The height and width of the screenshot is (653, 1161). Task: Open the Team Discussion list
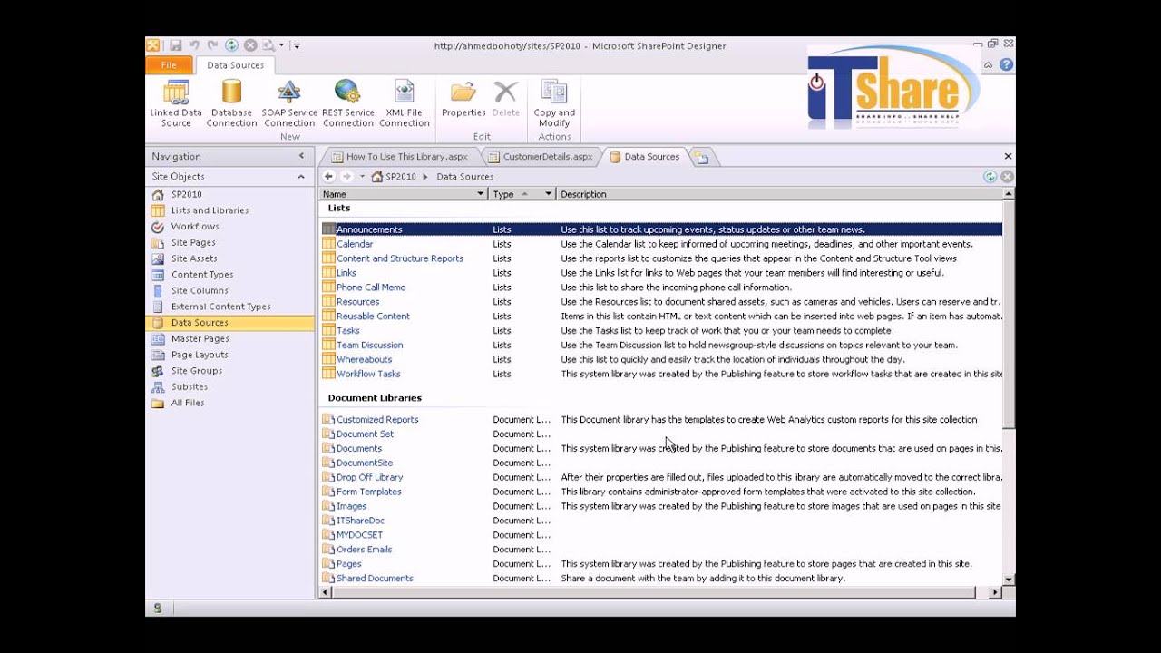pos(370,346)
